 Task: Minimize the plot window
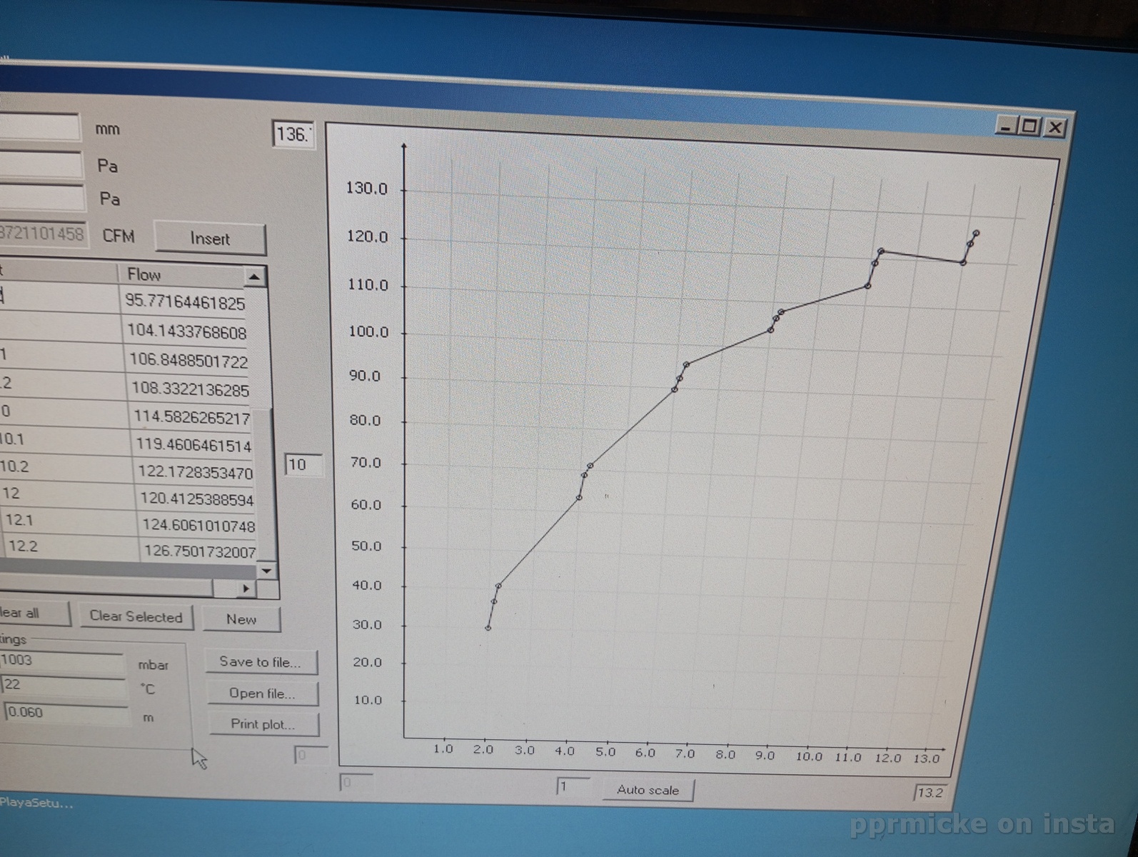pyautogui.click(x=1005, y=126)
